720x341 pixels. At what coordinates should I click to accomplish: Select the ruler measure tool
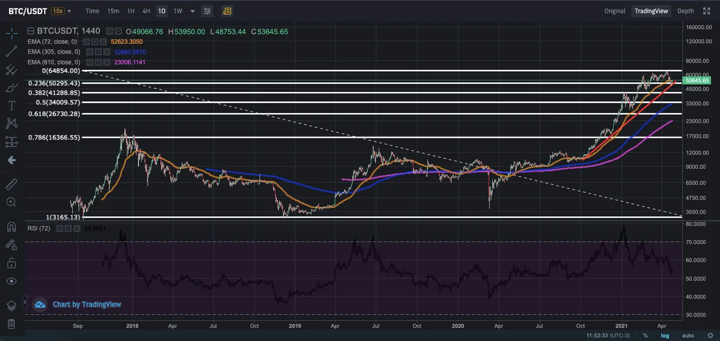click(11, 184)
